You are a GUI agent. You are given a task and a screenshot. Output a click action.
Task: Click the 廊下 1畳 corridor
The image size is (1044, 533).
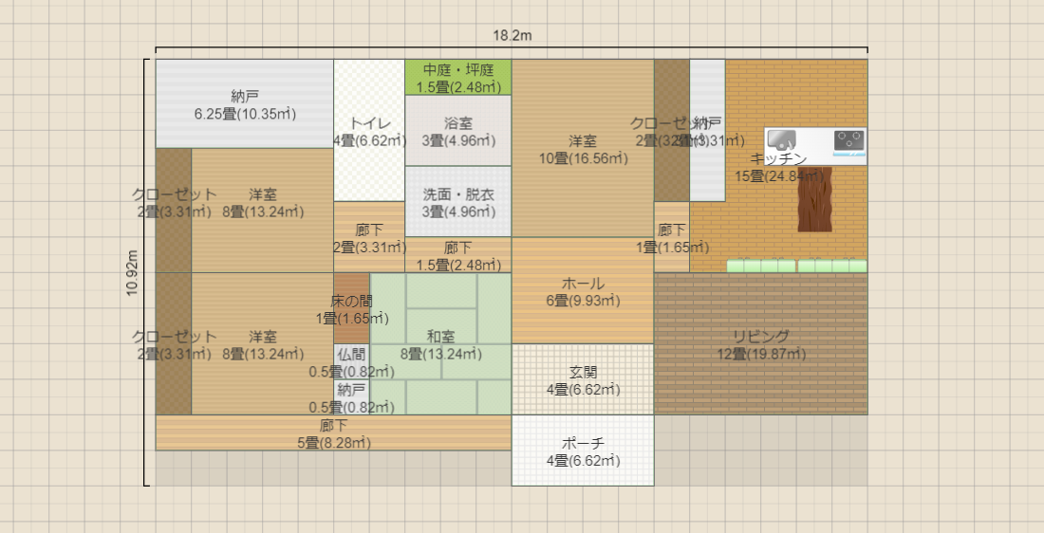click(x=672, y=237)
